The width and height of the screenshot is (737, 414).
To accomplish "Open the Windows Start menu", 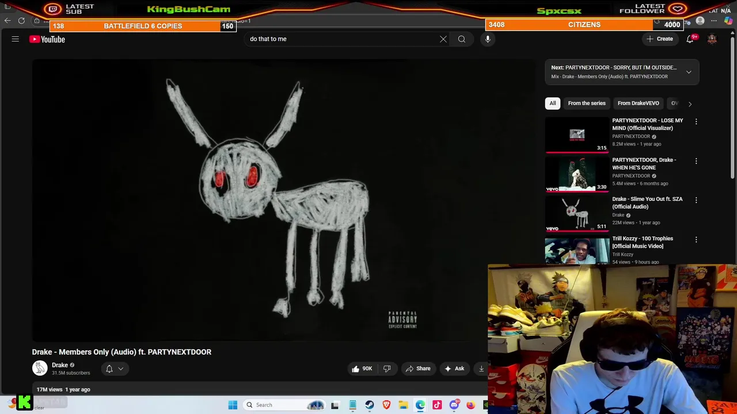I will (233, 405).
